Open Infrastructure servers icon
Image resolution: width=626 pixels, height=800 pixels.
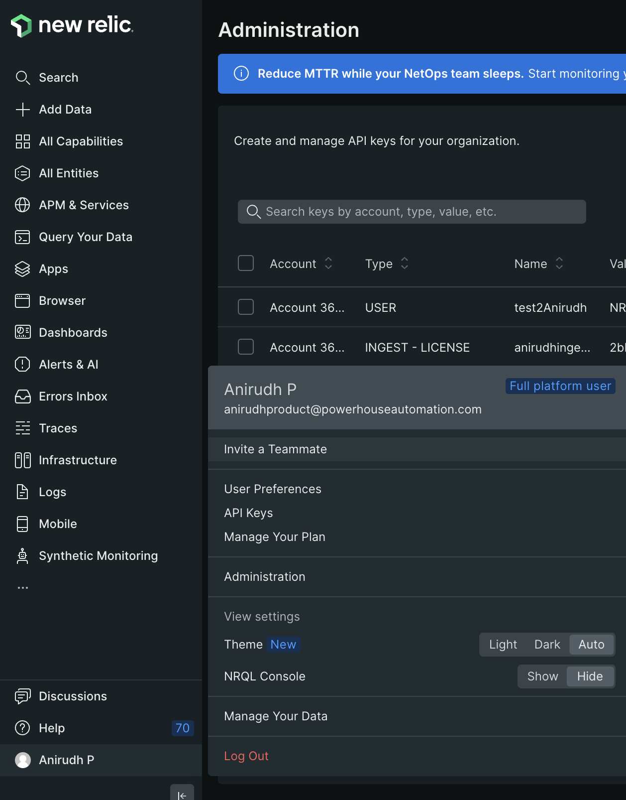[x=22, y=460]
